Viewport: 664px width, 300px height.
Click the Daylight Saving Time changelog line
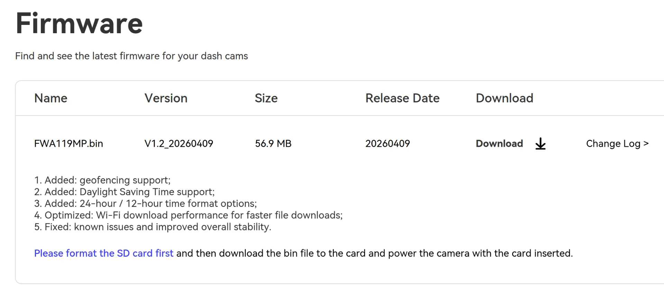point(124,192)
